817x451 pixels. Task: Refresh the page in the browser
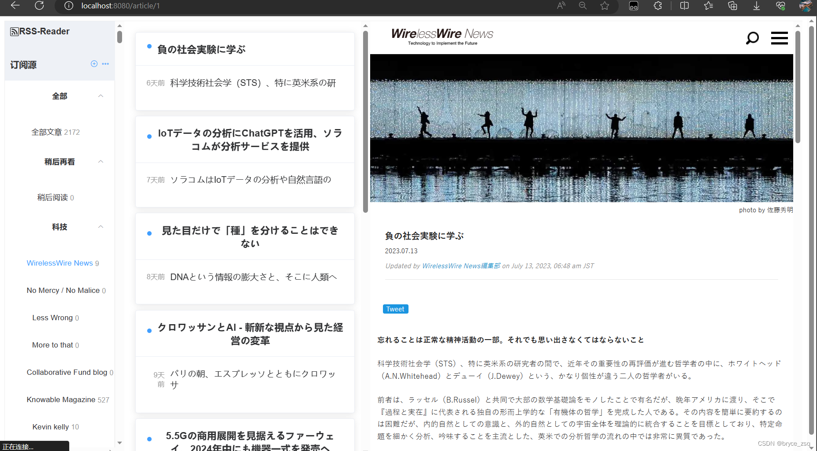pyautogui.click(x=39, y=6)
